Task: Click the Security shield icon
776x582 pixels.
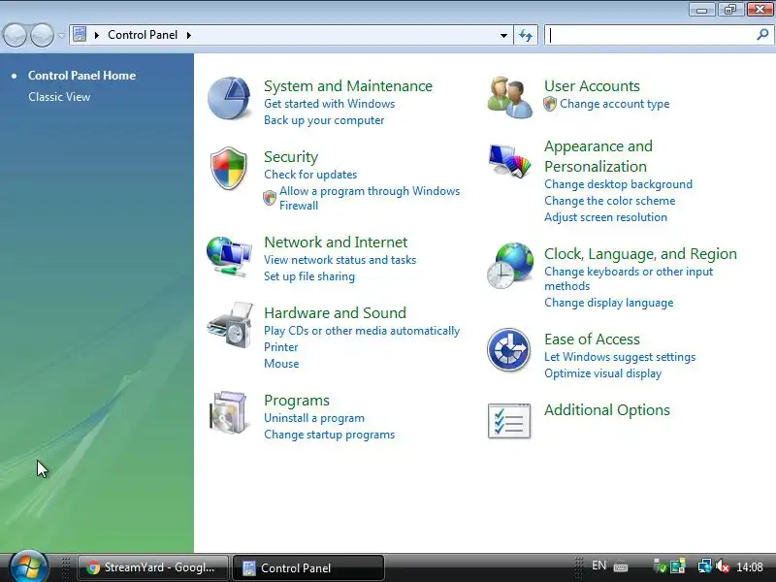Action: click(x=229, y=168)
